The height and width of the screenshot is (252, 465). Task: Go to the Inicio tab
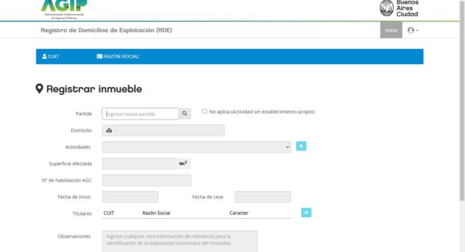point(391,30)
